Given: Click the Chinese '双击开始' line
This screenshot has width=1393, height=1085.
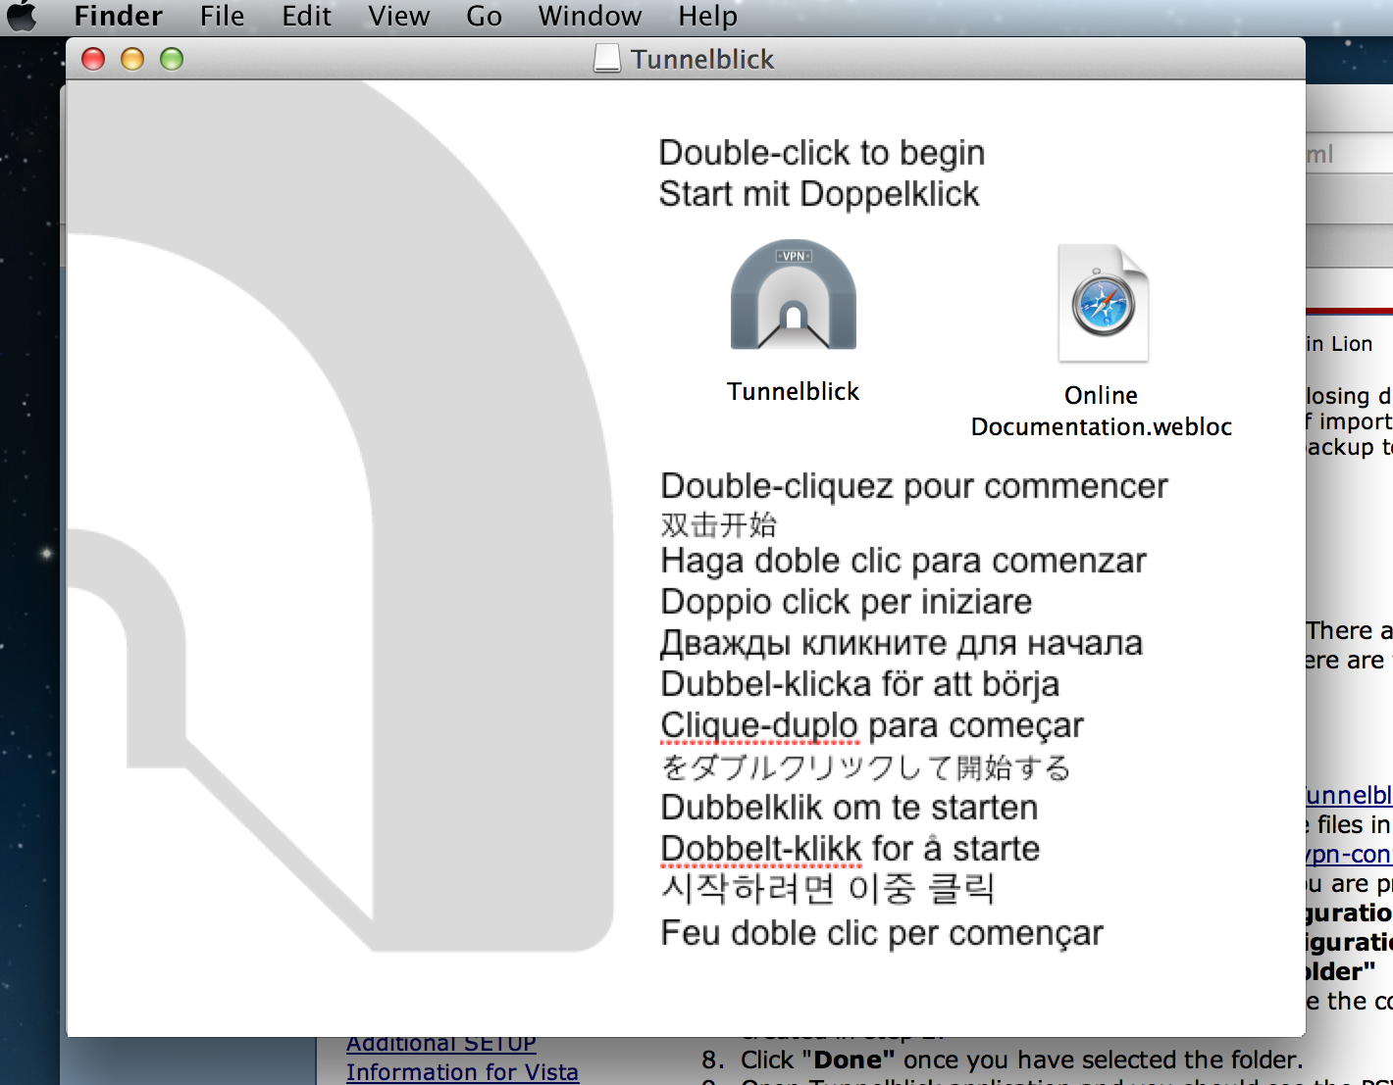Looking at the screenshot, I should [x=719, y=525].
